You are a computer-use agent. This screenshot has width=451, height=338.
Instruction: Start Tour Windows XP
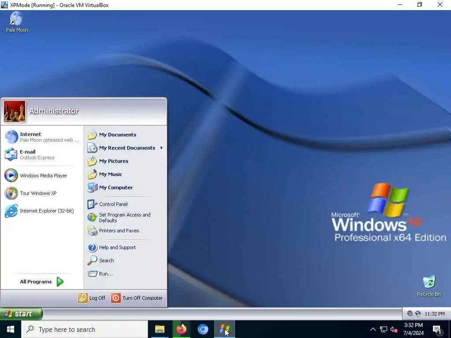[x=42, y=193]
